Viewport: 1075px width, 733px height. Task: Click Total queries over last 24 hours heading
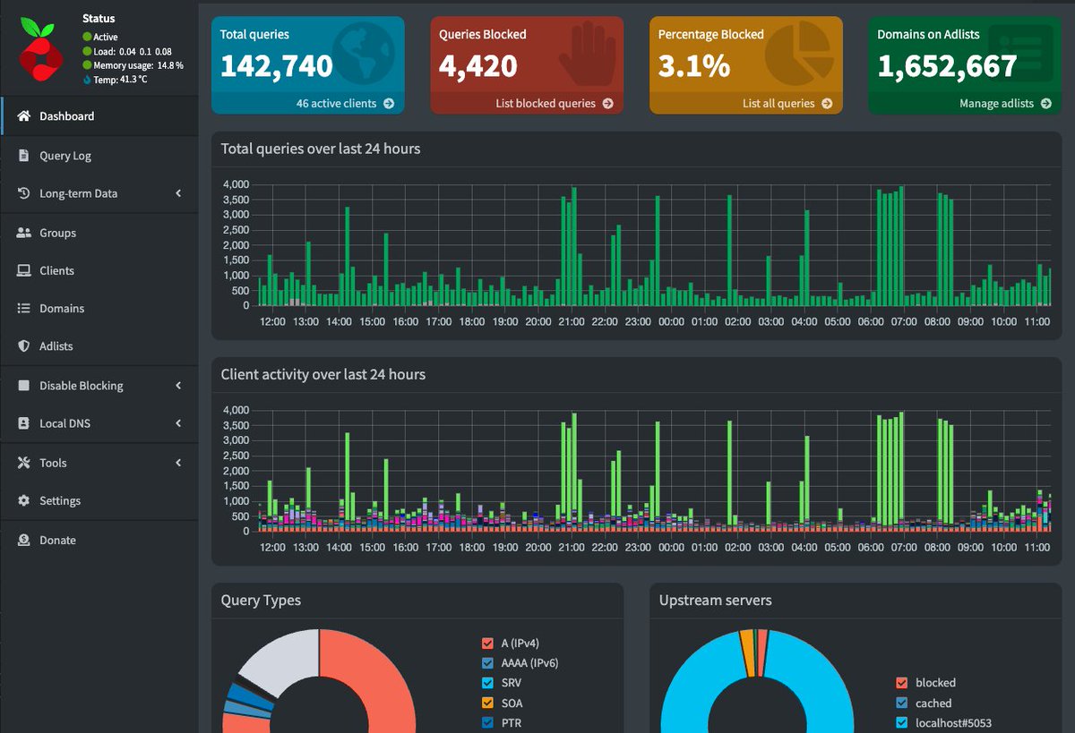coord(321,149)
